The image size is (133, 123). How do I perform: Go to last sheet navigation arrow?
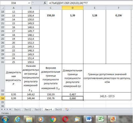(x=10, y=110)
